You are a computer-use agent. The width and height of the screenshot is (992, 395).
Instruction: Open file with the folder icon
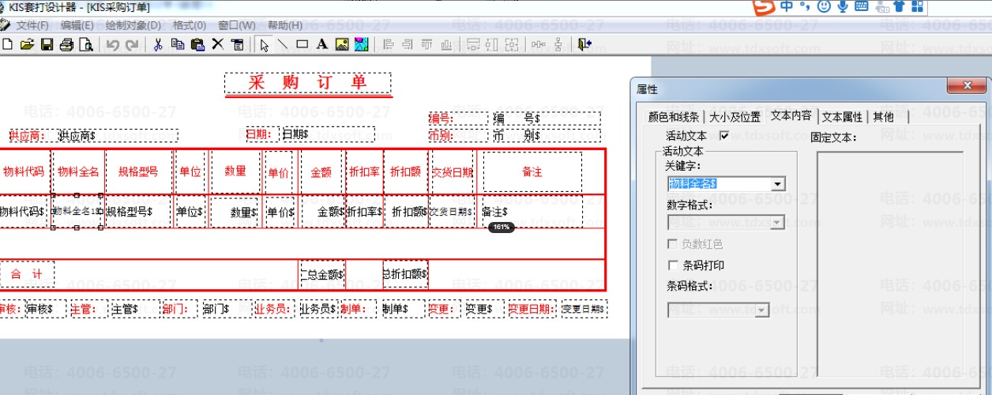tap(27, 45)
